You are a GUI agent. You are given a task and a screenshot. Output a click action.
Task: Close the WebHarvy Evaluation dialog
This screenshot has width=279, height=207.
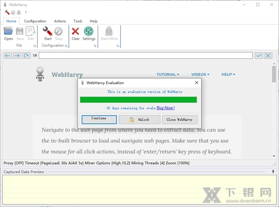click(x=196, y=83)
